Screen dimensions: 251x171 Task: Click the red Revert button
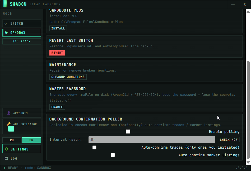click(57, 53)
